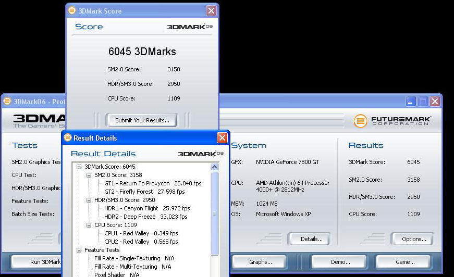Click NVIDIA GeForce 7800 GT text

point(287,162)
